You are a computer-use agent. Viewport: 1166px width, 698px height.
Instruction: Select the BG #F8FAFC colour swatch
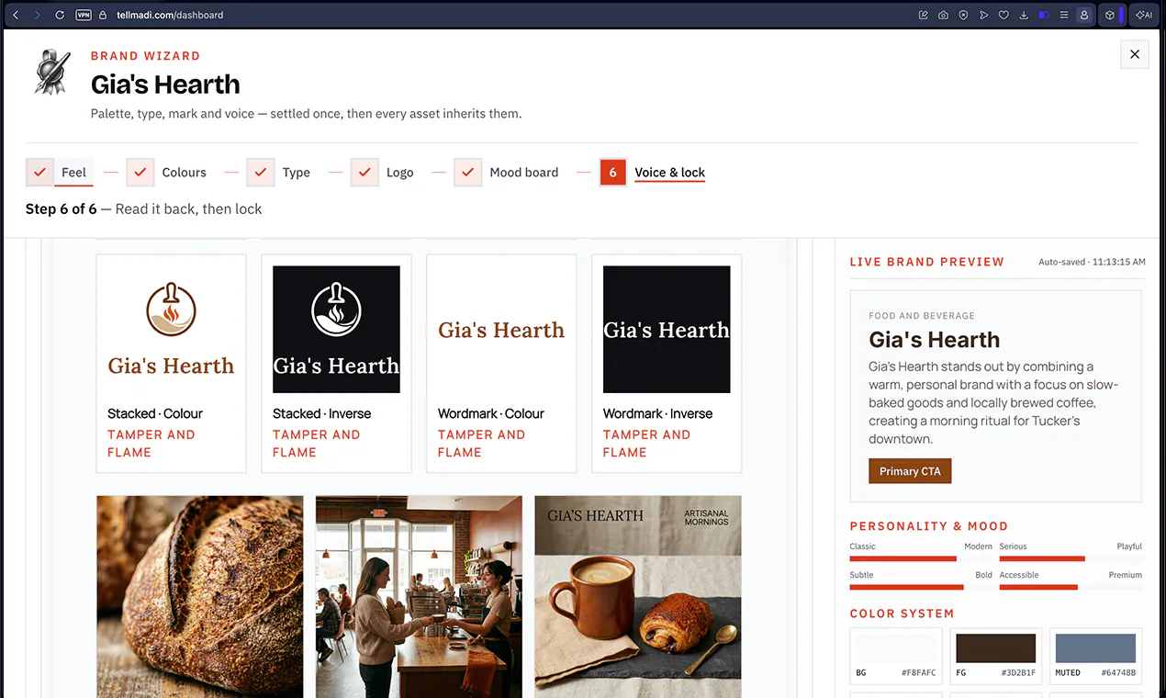click(x=896, y=656)
